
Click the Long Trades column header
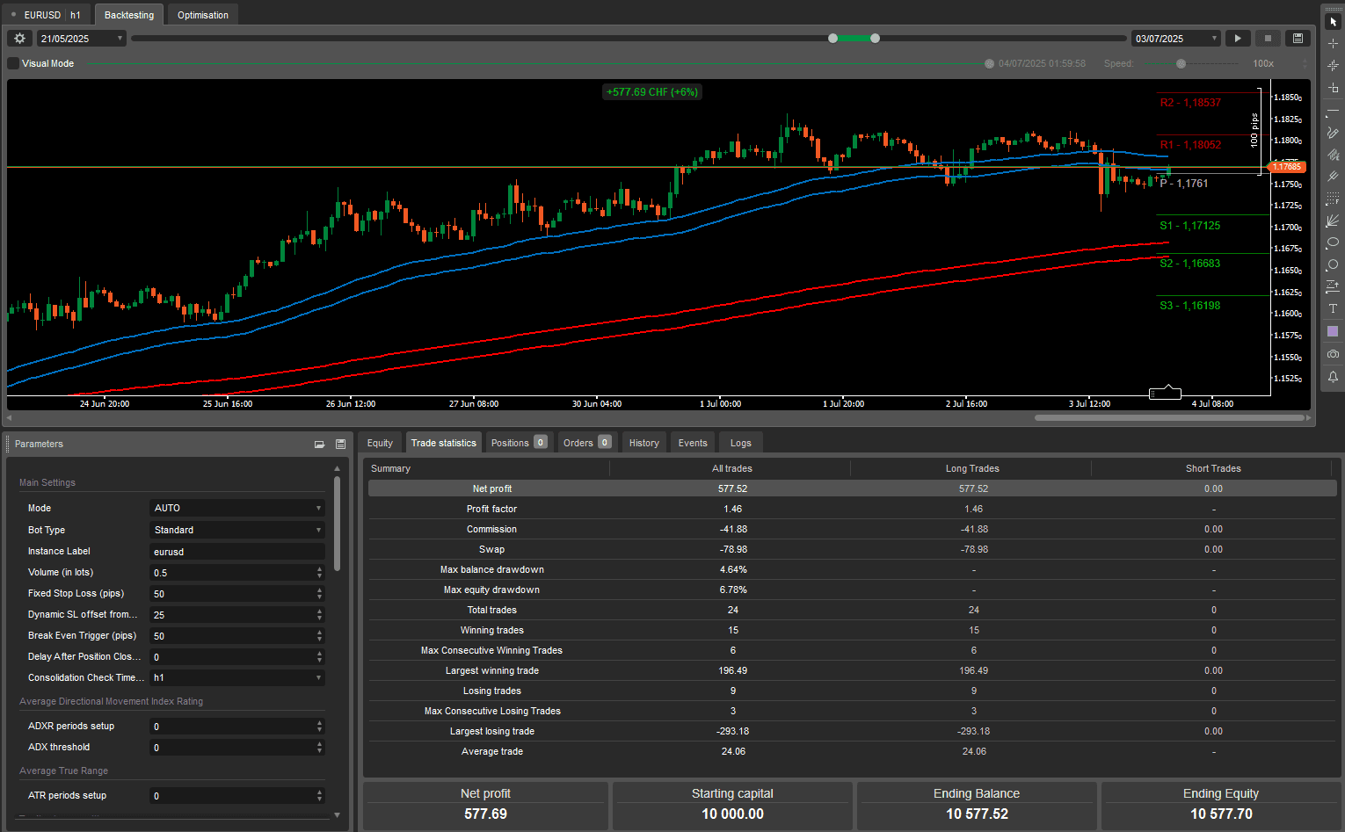[972, 468]
